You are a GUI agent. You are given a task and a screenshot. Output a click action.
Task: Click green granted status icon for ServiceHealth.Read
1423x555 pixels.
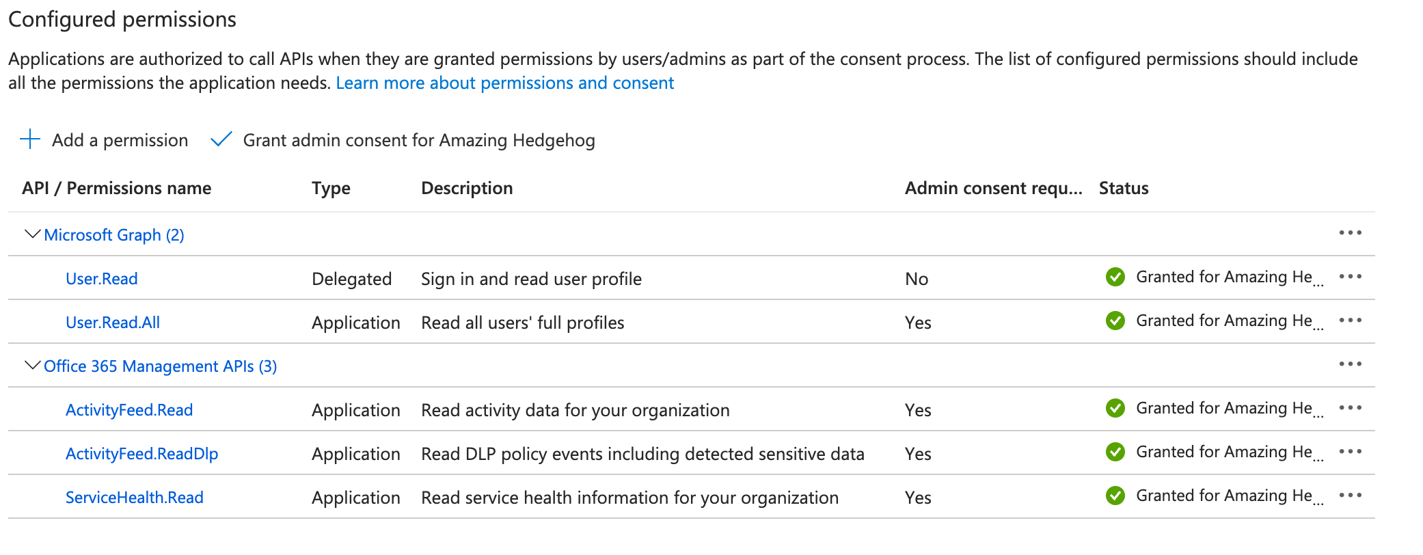pyautogui.click(x=1115, y=496)
